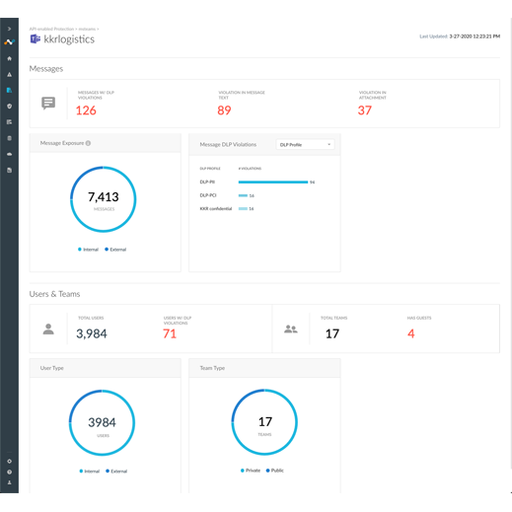Go to API-enabled Protection breadcrumb

(51, 29)
